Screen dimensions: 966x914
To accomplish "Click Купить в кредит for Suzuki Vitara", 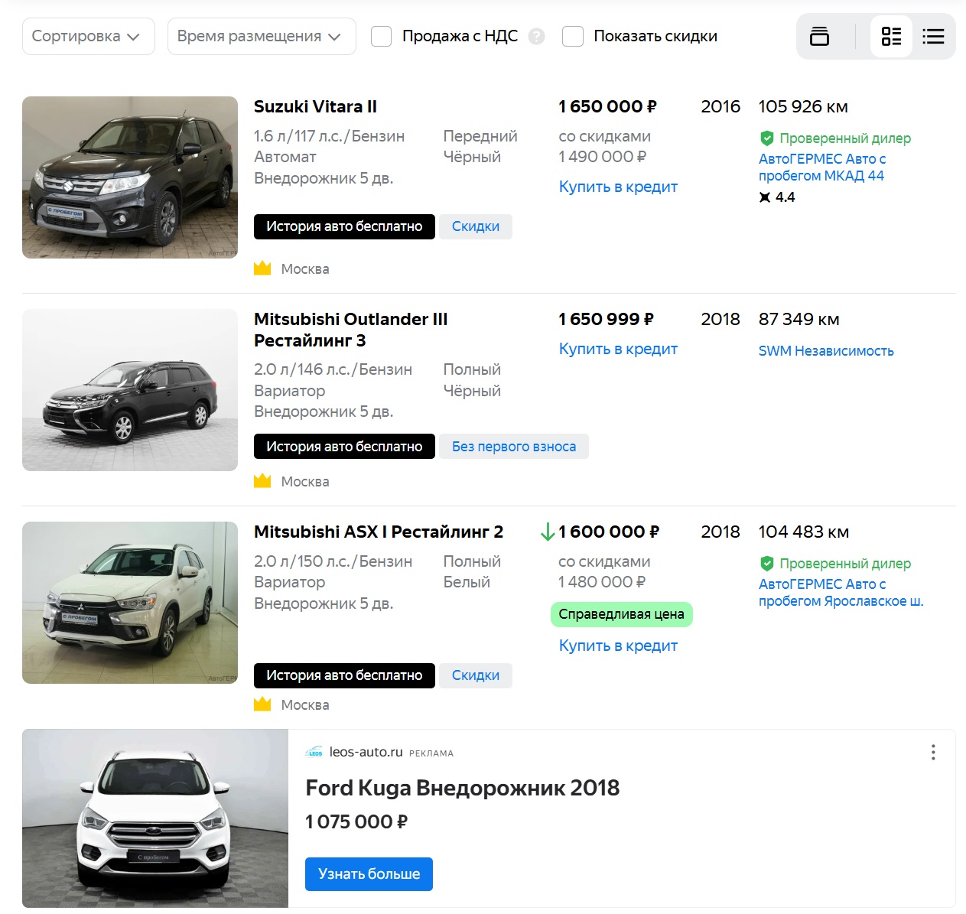I will 618,187.
